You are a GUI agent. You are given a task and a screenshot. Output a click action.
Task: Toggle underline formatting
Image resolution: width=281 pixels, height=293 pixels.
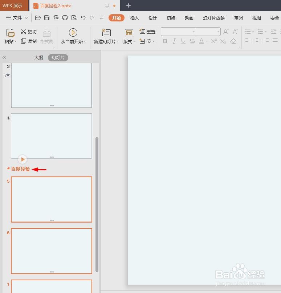183,41
